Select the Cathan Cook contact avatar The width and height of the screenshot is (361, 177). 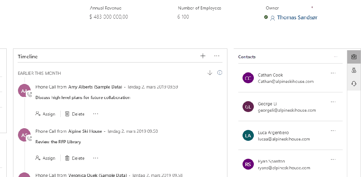click(248, 78)
